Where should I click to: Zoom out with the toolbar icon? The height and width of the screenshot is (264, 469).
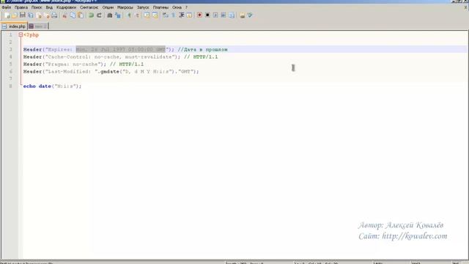pyautogui.click(x=137, y=15)
